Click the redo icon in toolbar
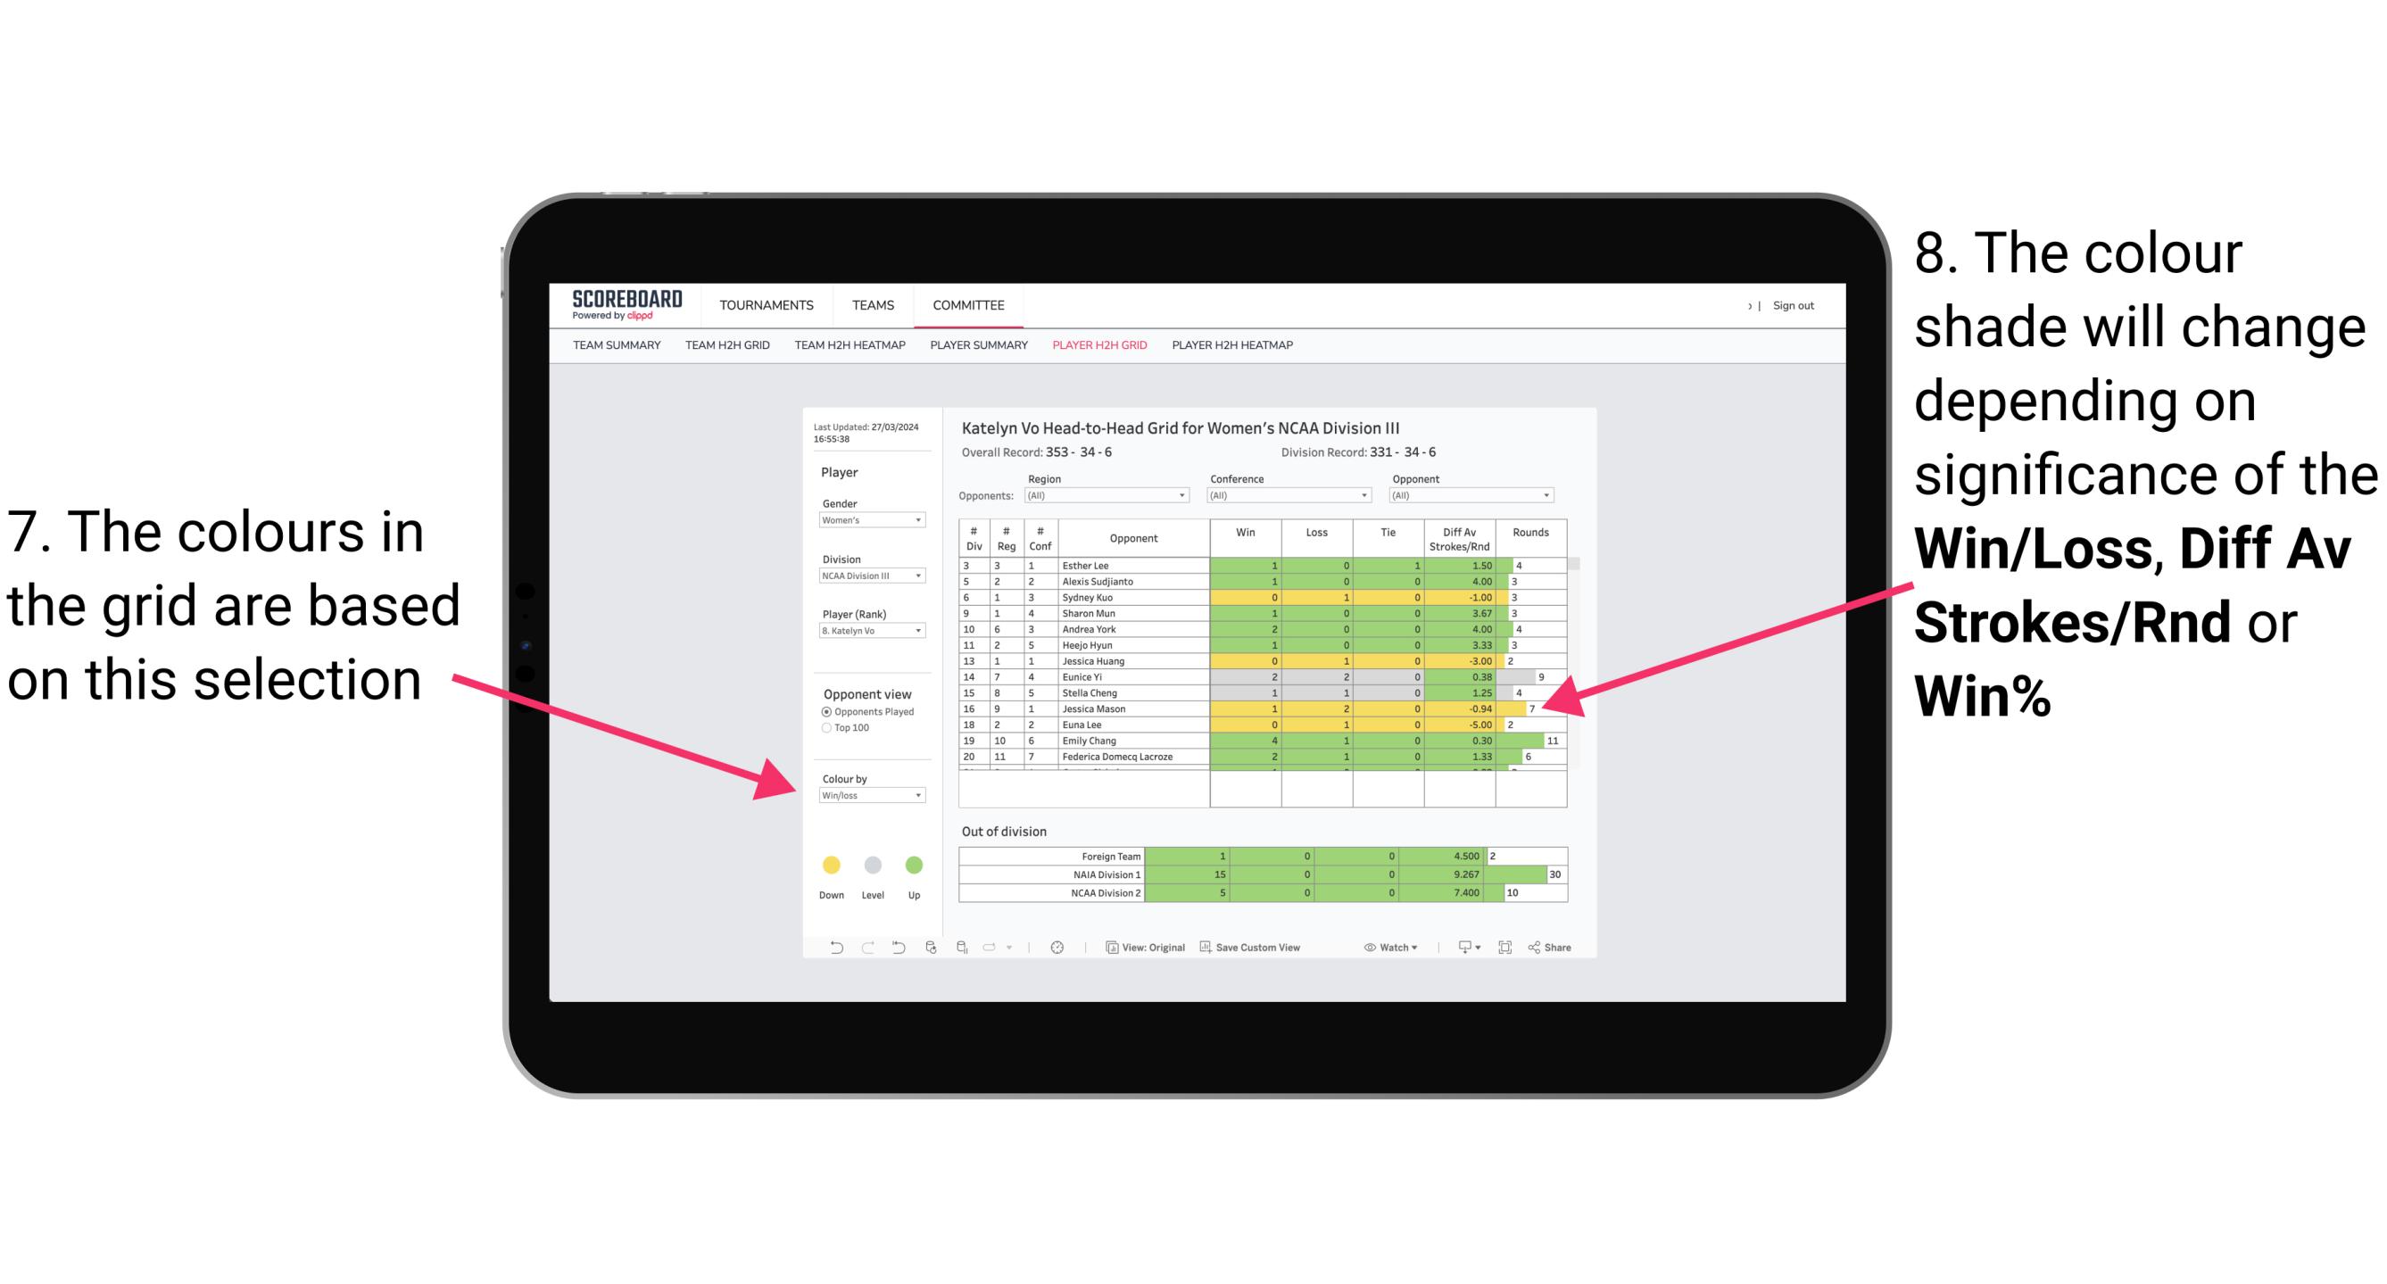This screenshot has width=2387, height=1284. (852, 950)
